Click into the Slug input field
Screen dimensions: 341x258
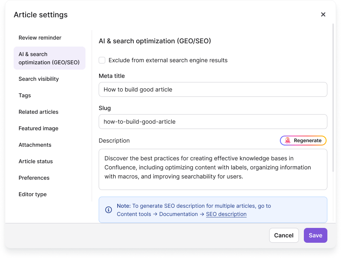(x=213, y=122)
